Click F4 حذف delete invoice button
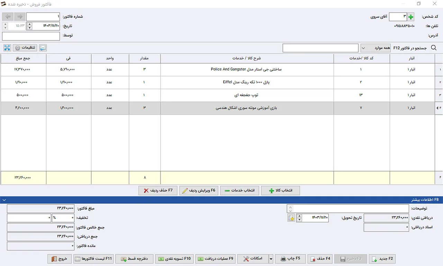Image resolution: width=443 pixels, height=266 pixels. [x=320, y=259]
